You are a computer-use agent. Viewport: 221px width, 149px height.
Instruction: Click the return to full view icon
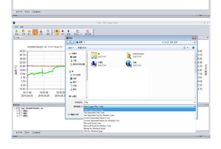(x=88, y=32)
